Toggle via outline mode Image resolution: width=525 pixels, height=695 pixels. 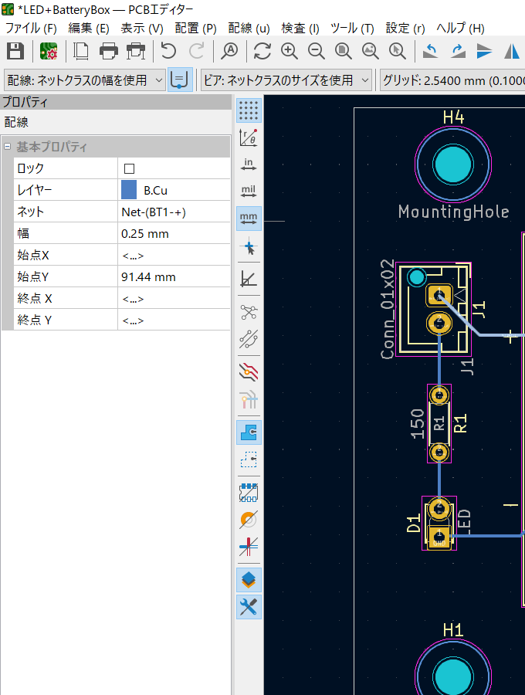coord(249,519)
